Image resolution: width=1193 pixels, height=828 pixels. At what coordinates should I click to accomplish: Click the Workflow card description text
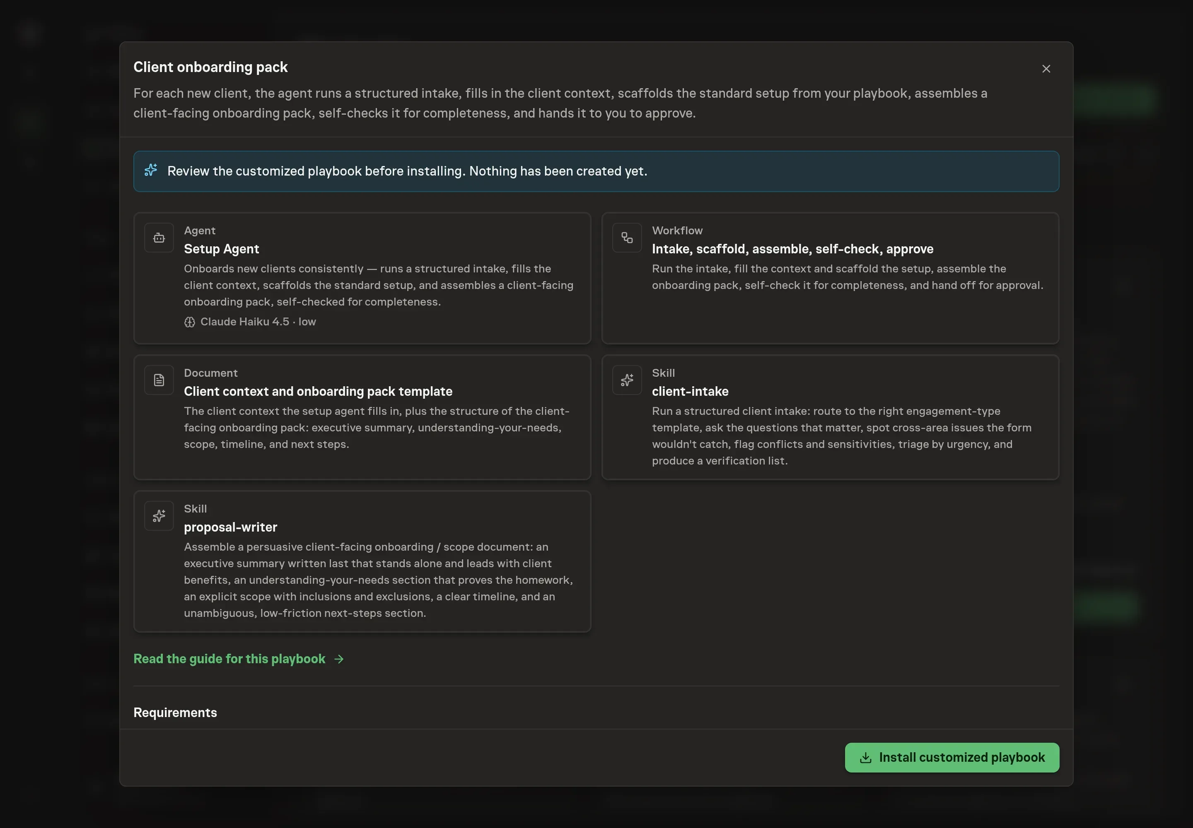point(847,277)
